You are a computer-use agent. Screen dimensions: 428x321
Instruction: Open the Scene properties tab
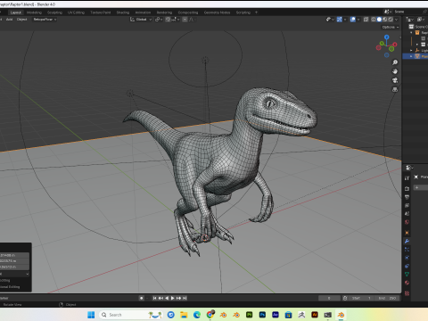(x=407, y=214)
